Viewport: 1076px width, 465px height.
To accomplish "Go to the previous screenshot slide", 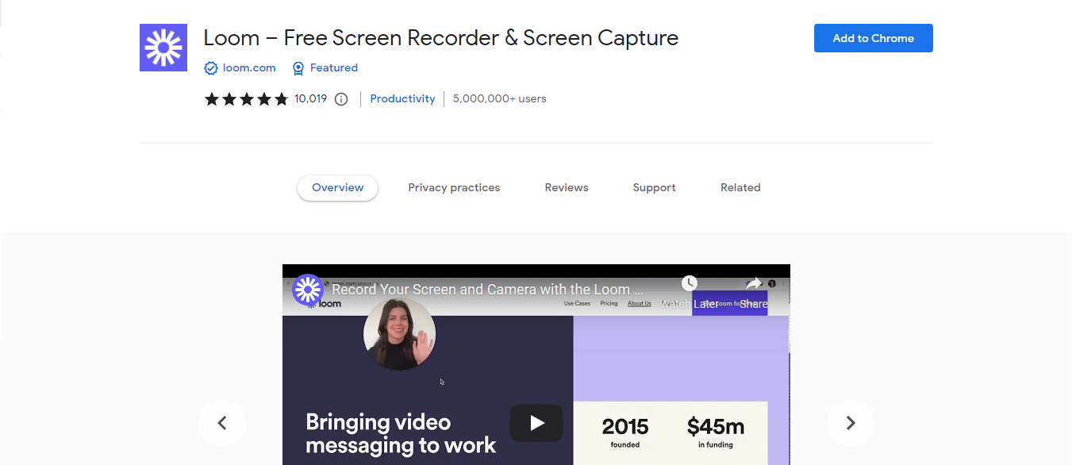I will (x=222, y=423).
